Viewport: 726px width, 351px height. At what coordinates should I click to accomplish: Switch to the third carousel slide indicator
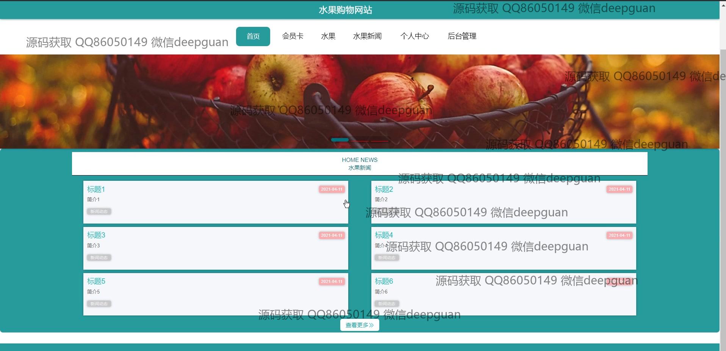pyautogui.click(x=379, y=141)
